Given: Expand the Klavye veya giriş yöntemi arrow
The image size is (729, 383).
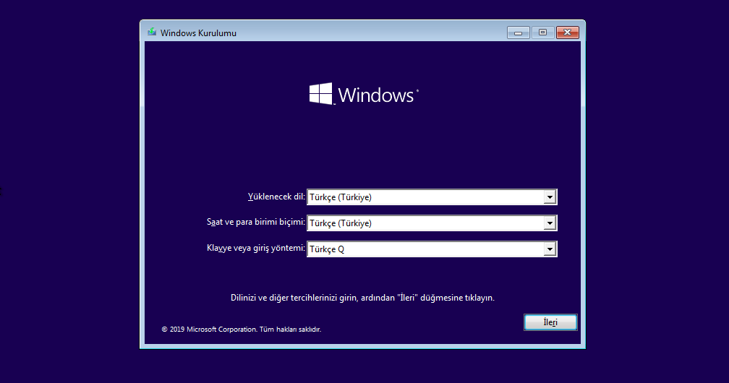Looking at the screenshot, I should point(550,249).
